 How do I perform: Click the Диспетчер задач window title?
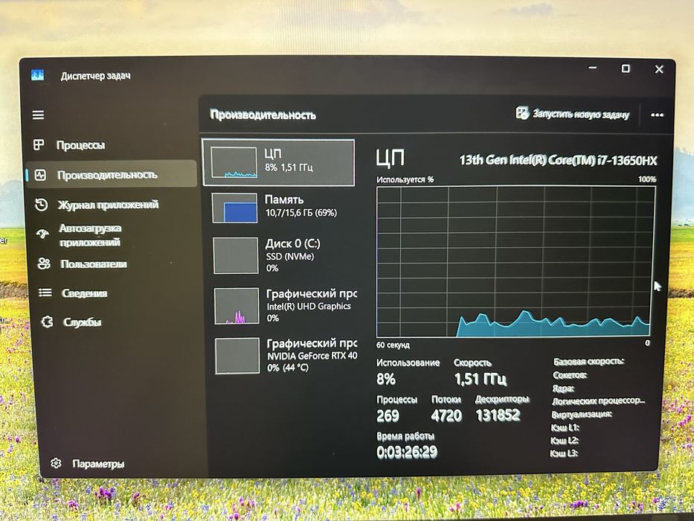point(96,76)
